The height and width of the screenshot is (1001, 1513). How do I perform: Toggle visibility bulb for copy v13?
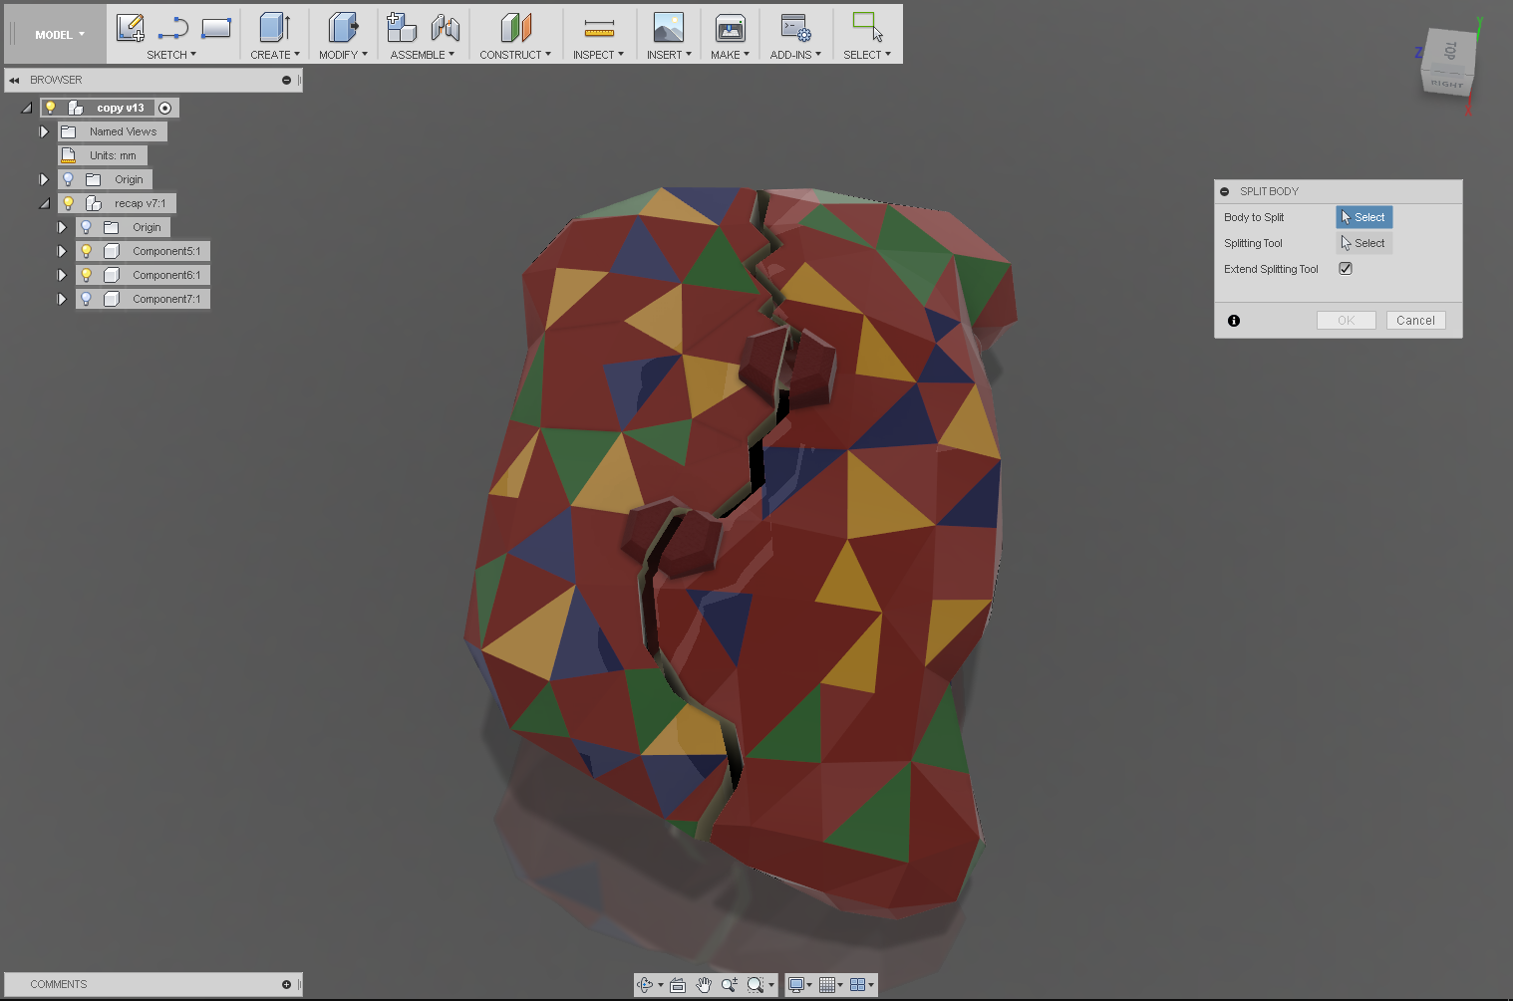pyautogui.click(x=50, y=108)
